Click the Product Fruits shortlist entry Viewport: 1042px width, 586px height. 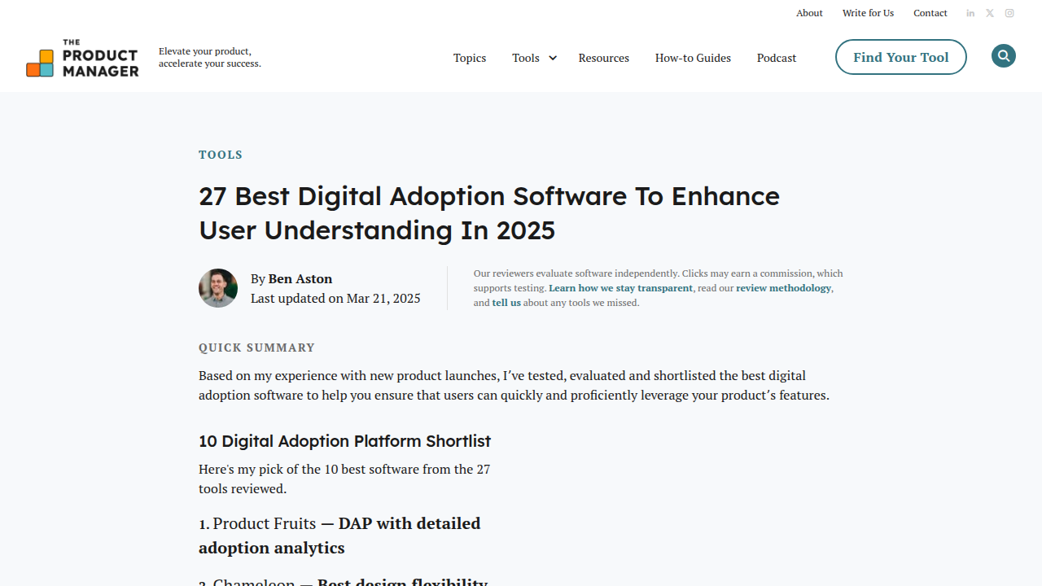pyautogui.click(x=265, y=523)
